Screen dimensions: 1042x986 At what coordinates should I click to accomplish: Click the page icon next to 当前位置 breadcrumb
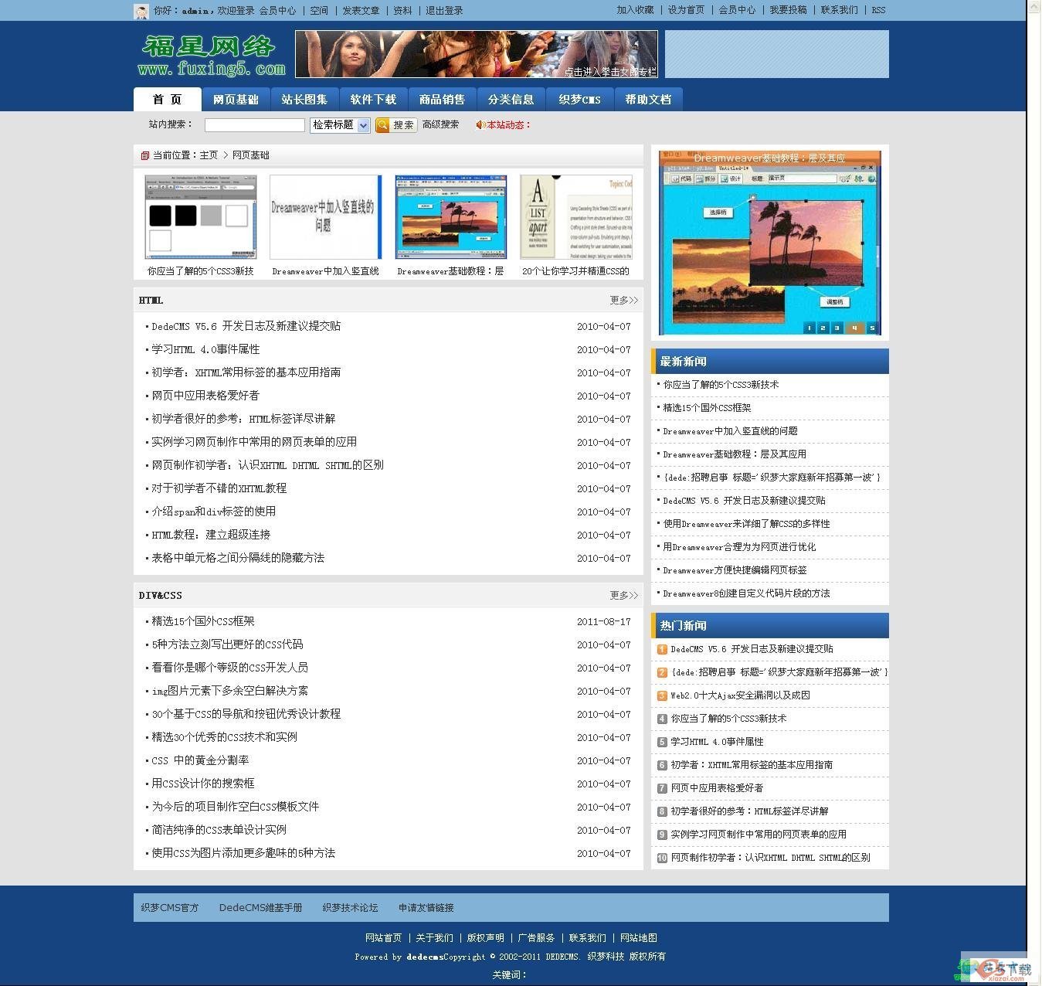[x=144, y=155]
